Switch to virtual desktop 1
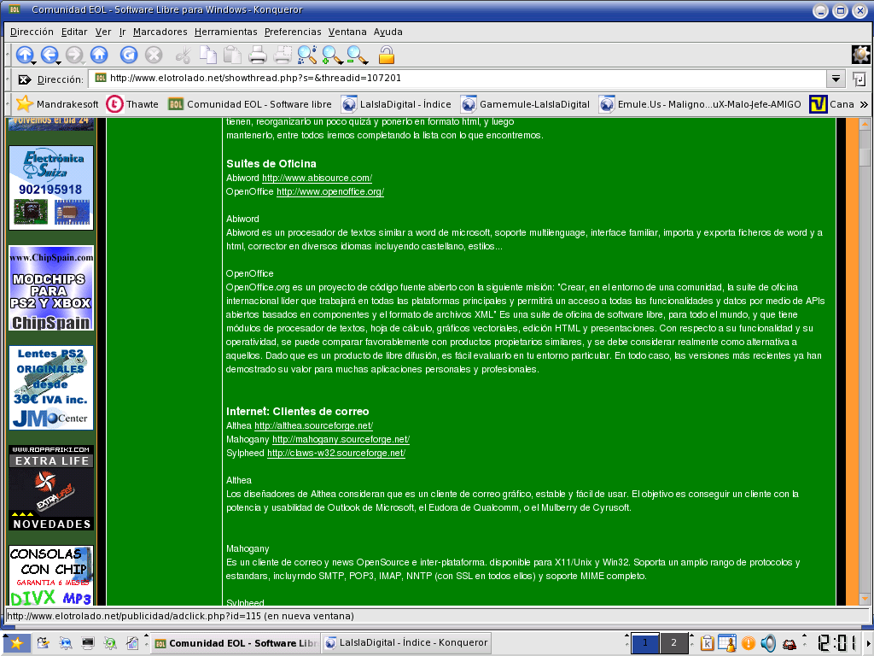Screen dimensions: 874x656 tap(645, 642)
